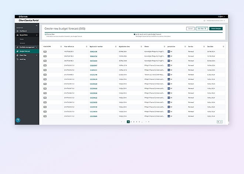Image resolution: width=244 pixels, height=174 pixels.
Task: Click the Dashboard icon in sidebar
Action: click(17, 31)
